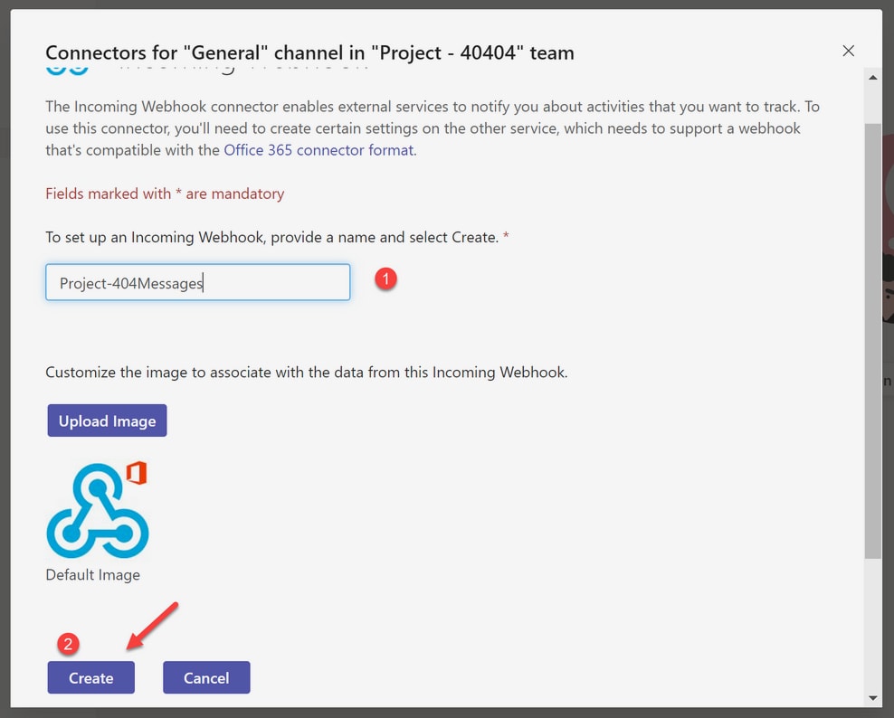Image resolution: width=894 pixels, height=718 pixels.
Task: Click the dialog title 'Connectors for "General" channel'
Action: pos(309,52)
